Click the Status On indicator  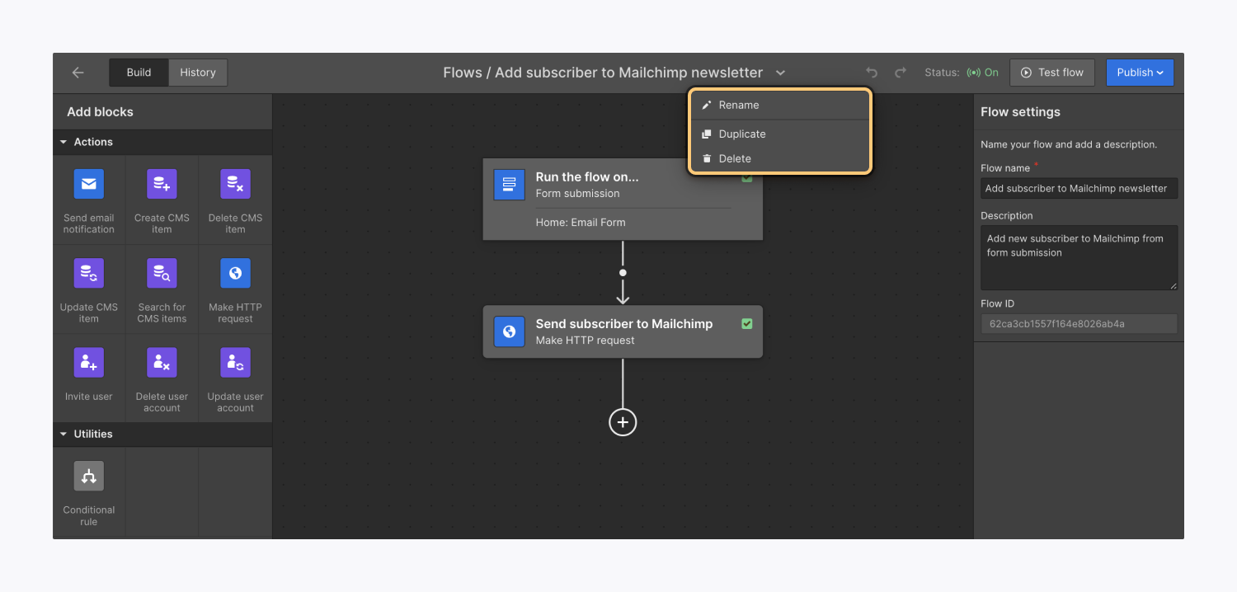coord(983,73)
